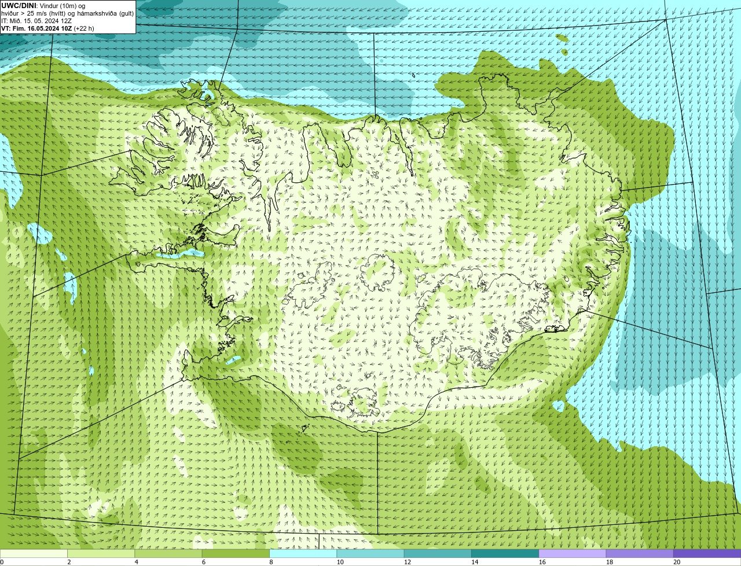Click the light green 2–4 m/s legend swatch
741x566 pixels.
pyautogui.click(x=101, y=553)
